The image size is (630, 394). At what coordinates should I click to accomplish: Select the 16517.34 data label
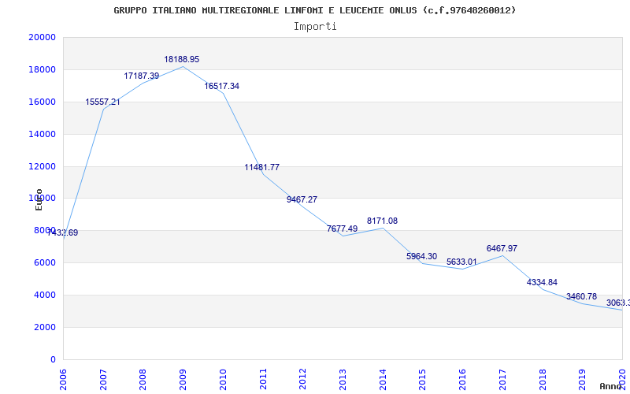222,86
